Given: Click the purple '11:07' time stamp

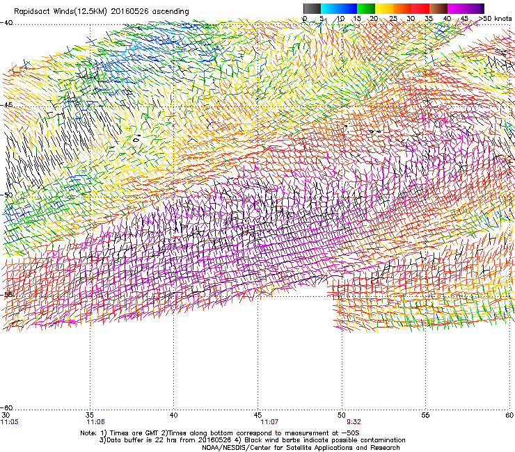Looking at the screenshot, I should (269, 422).
